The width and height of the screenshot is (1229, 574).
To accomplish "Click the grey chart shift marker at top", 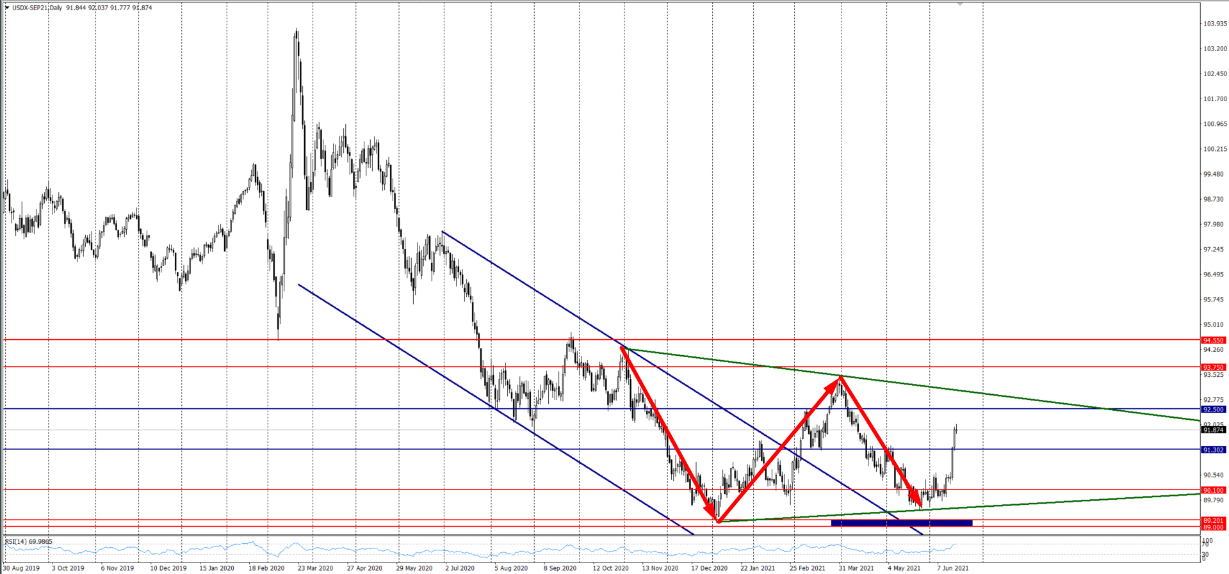I will [x=959, y=4].
